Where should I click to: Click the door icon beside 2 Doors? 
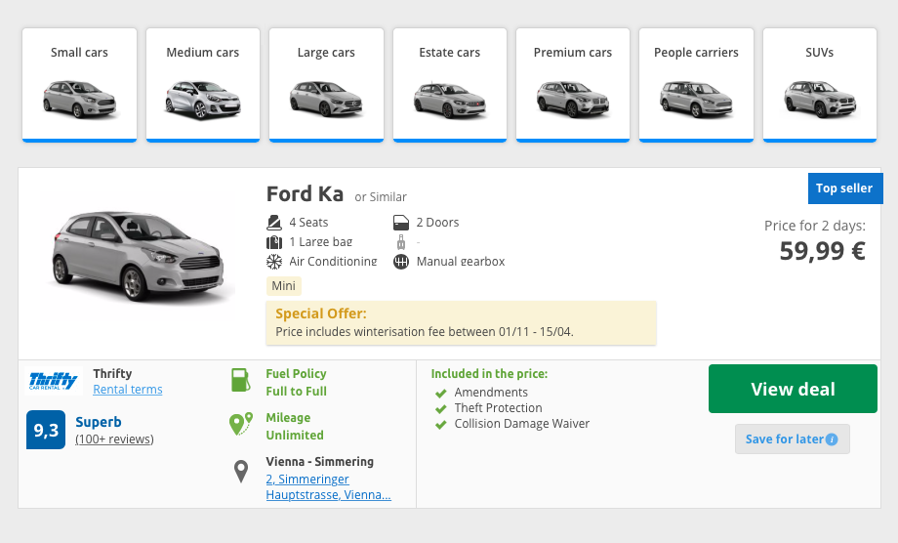pyautogui.click(x=401, y=223)
